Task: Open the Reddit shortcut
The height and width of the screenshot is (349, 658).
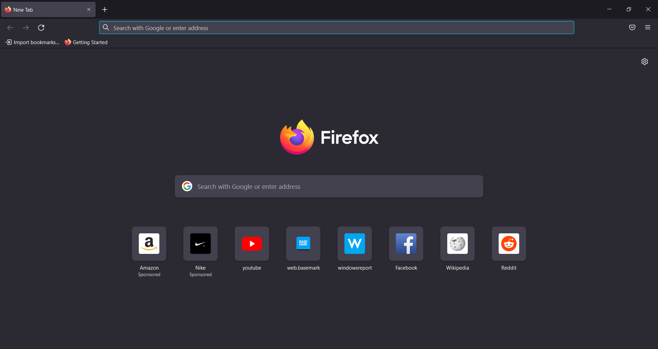Action: [x=509, y=244]
